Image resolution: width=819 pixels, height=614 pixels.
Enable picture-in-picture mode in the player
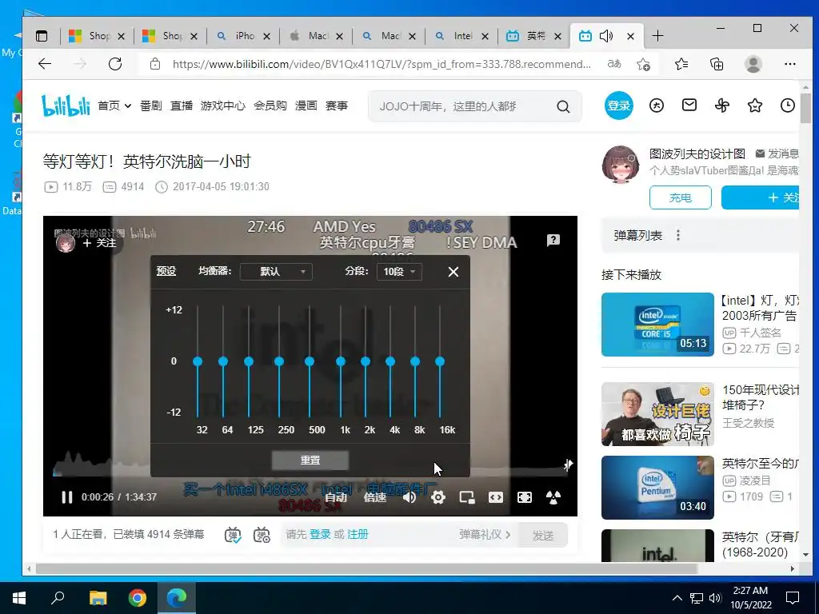pos(467,497)
